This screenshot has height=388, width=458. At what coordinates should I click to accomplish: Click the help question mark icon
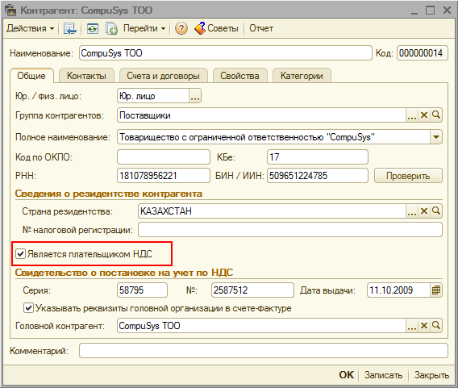[181, 28]
